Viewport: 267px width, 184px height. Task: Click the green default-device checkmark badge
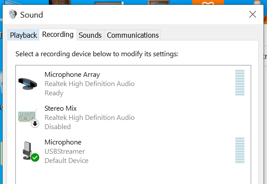pyautogui.click(x=35, y=158)
